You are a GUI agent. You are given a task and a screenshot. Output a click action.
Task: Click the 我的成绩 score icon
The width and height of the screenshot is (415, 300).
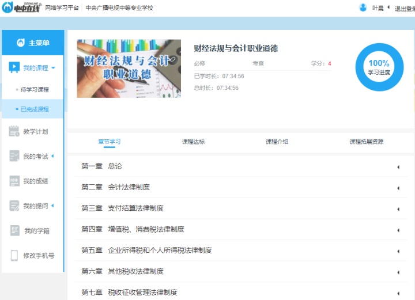pyautogui.click(x=14, y=181)
